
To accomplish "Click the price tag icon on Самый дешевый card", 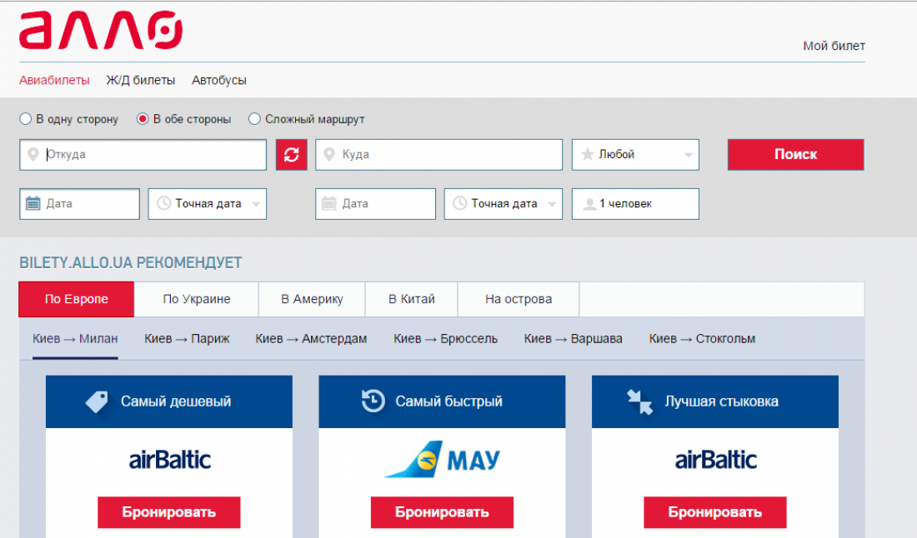I will 96,401.
